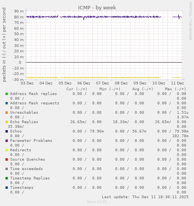Click the 'Munin 2.0.73' version footer

click(97, 202)
